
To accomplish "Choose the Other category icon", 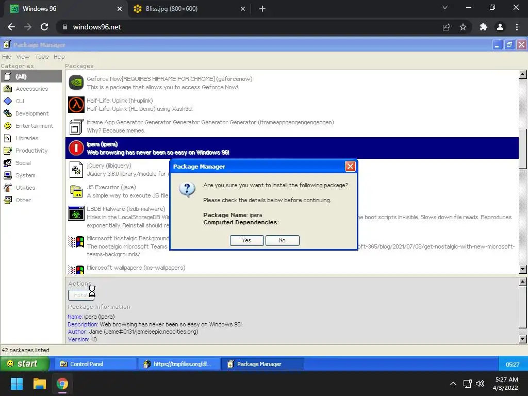I will coord(7,200).
